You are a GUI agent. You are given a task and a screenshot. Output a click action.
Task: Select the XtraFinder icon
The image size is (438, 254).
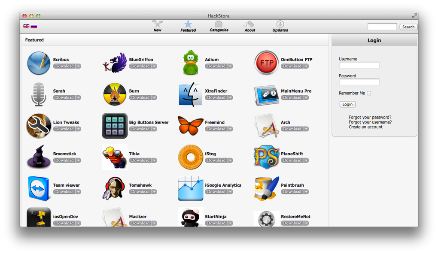[x=191, y=94]
